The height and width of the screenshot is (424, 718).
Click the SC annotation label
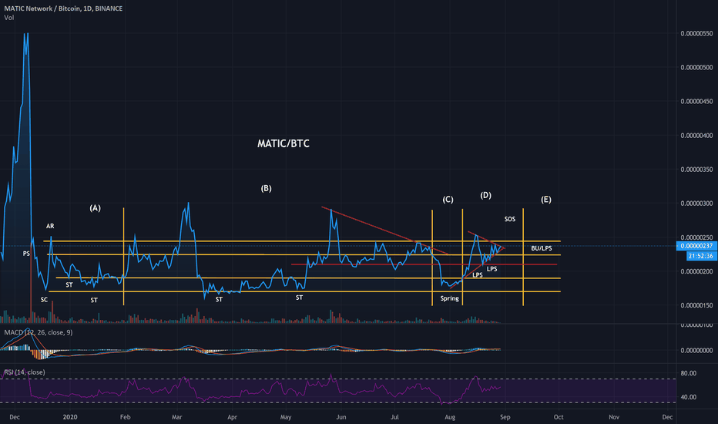tap(44, 300)
